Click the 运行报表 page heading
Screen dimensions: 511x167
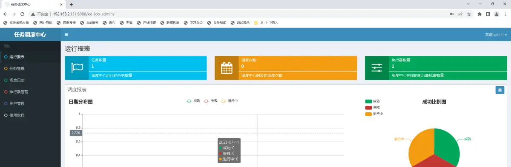click(78, 48)
